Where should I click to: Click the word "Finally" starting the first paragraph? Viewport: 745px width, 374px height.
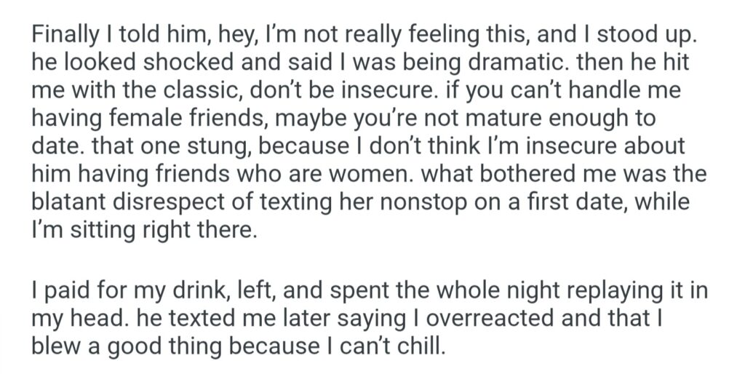59,36
